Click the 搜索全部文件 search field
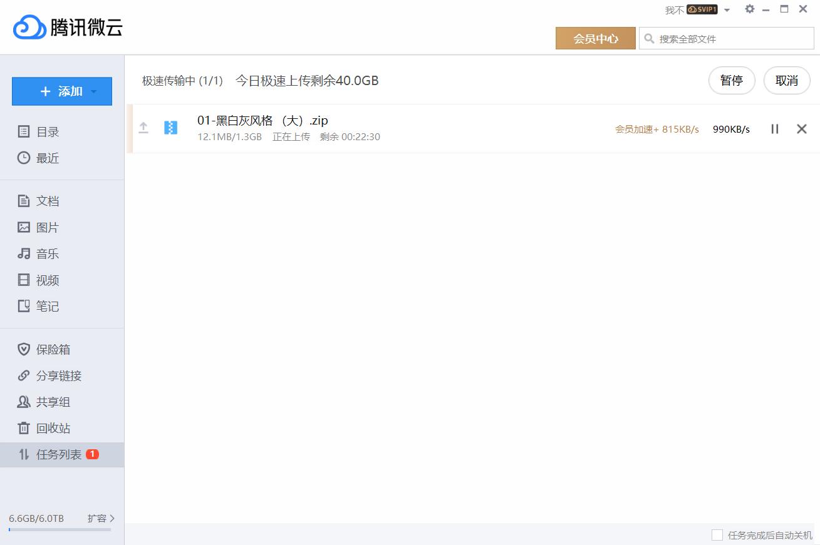The width and height of the screenshot is (820, 545). pyautogui.click(x=727, y=38)
